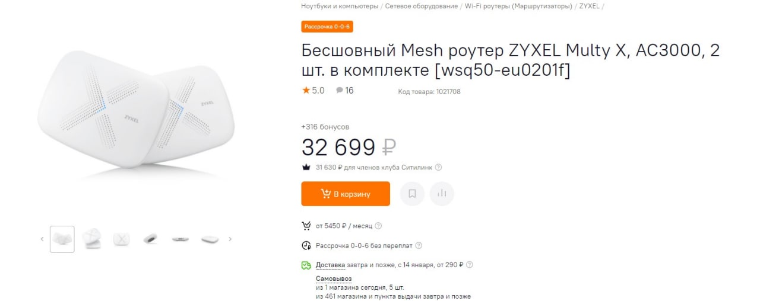Go to Сетевое оборудование breadcrumb
The width and height of the screenshot is (760, 301).
[422, 7]
